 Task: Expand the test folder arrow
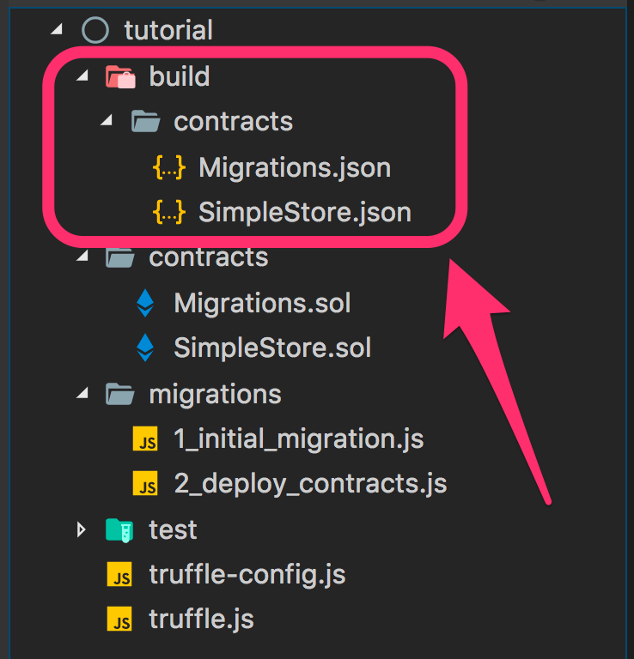pyautogui.click(x=82, y=529)
